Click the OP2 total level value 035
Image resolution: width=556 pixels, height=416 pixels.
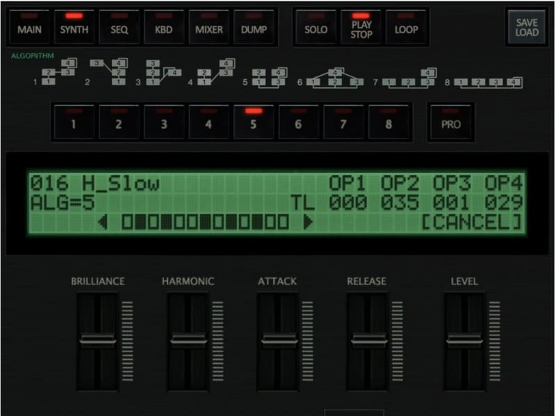[x=400, y=203]
